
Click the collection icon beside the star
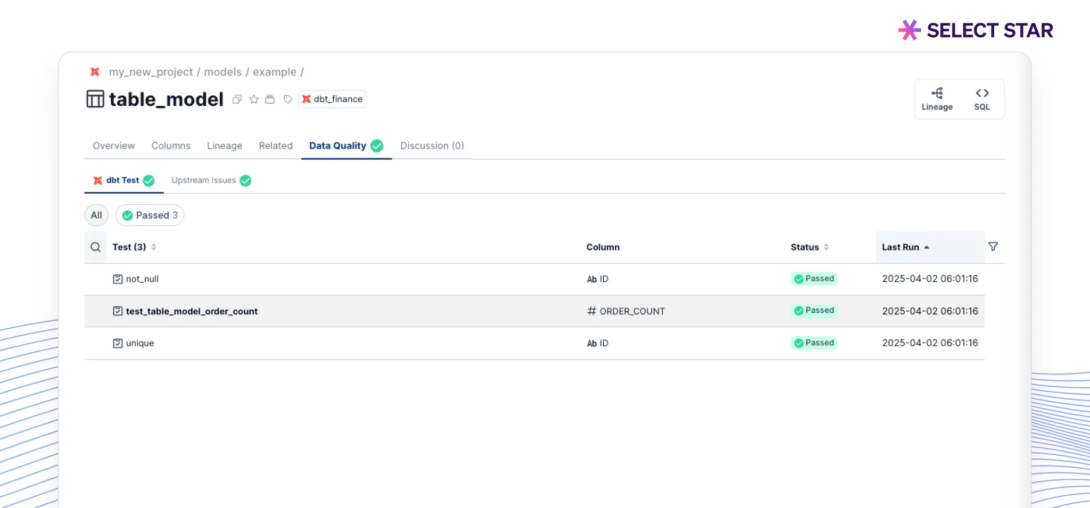tap(270, 99)
